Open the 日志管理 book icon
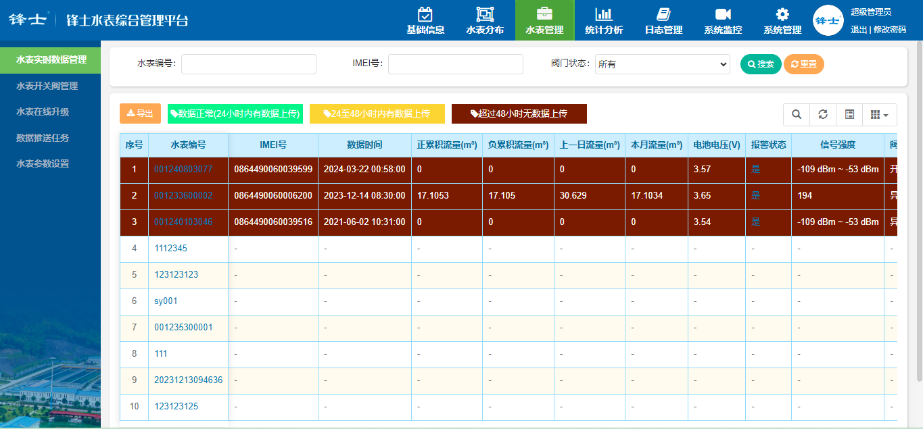Viewport: 923px width, 429px height. 663,14
